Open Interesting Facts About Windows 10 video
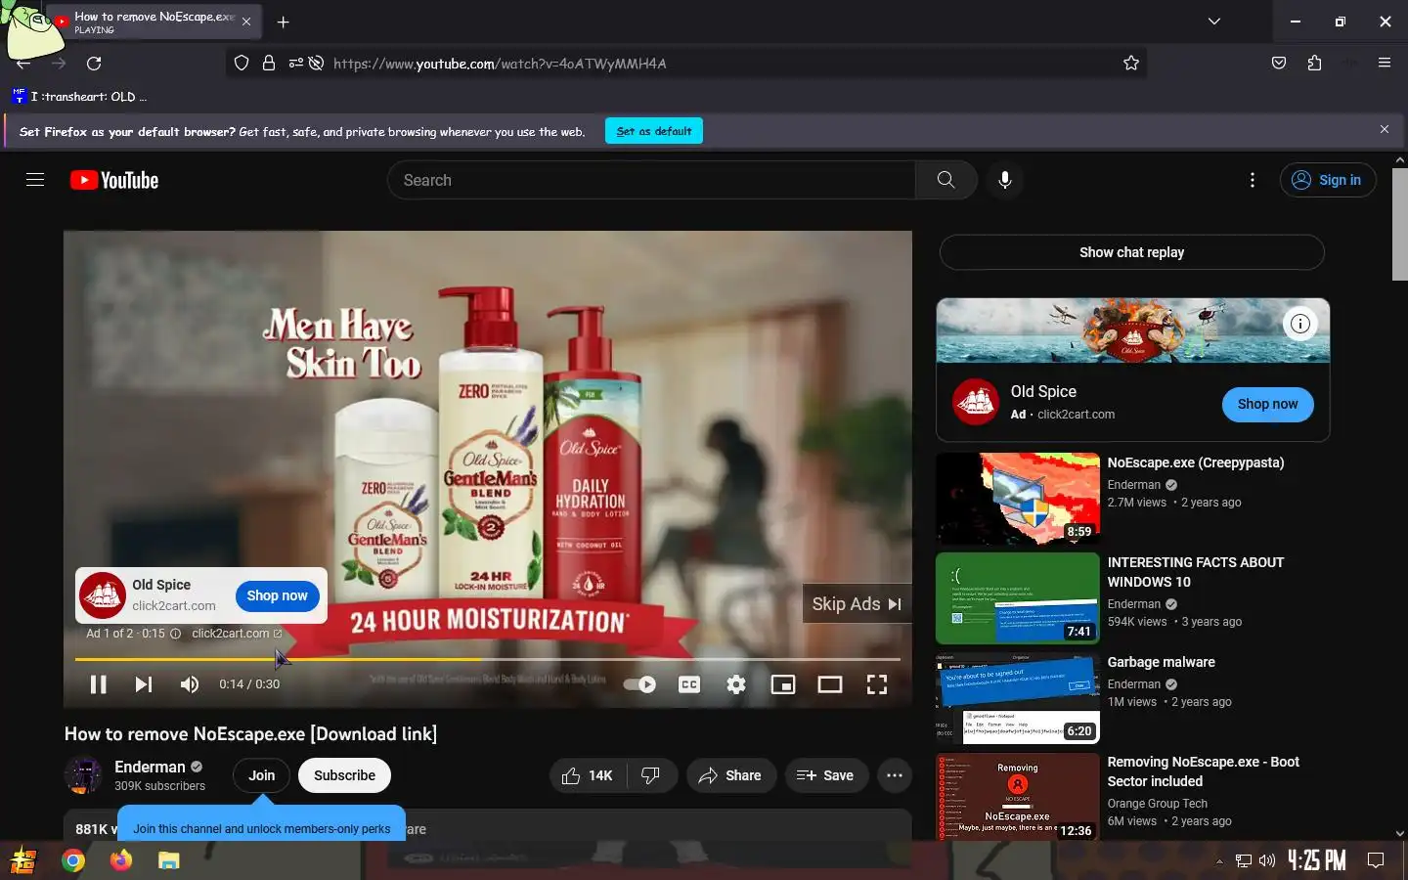 click(x=1017, y=597)
